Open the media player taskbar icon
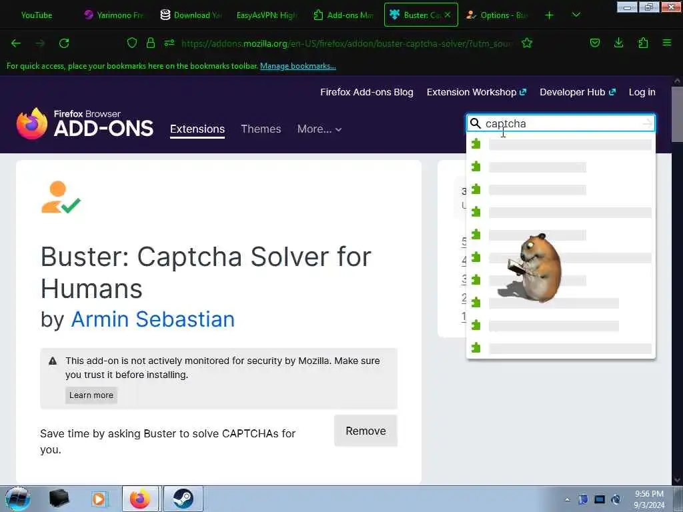This screenshot has height=512, width=683. (99, 499)
